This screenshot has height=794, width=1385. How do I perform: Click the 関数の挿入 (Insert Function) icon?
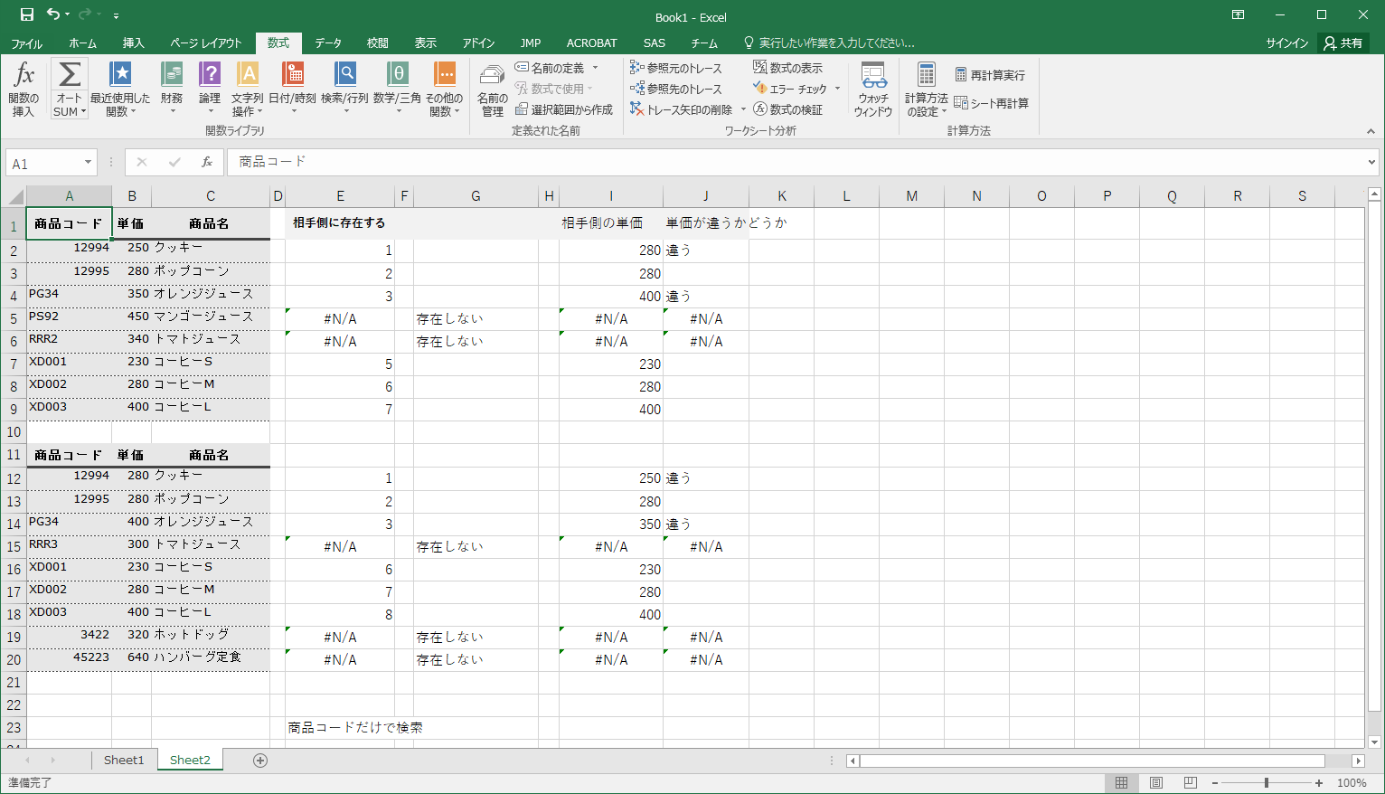(x=24, y=76)
